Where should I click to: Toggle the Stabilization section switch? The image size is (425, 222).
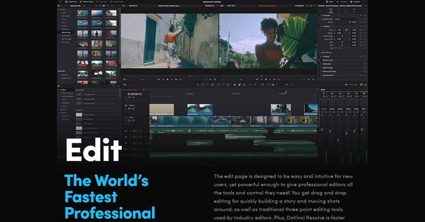pyautogui.click(x=321, y=64)
